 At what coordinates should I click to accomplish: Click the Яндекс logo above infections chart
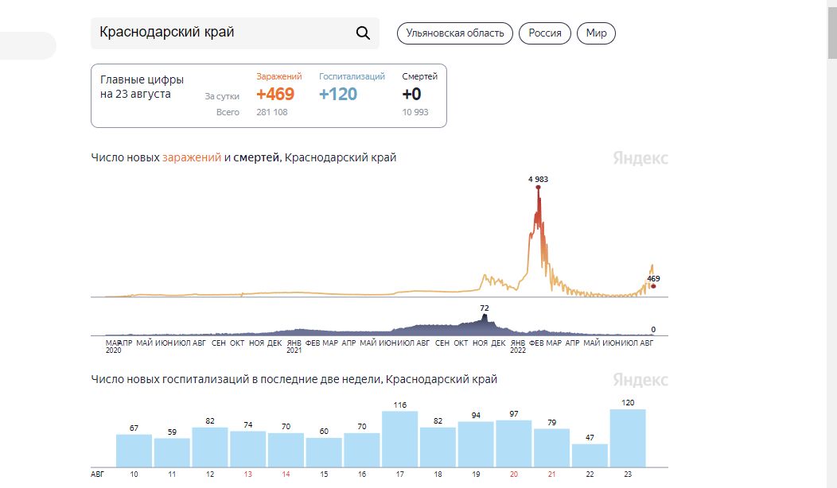(x=640, y=158)
